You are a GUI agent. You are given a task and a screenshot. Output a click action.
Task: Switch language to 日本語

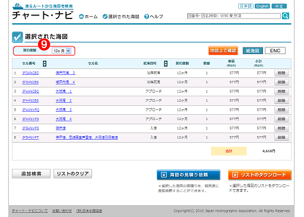click(246, 6)
